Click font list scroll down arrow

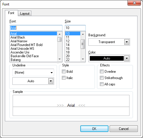coord(60,59)
